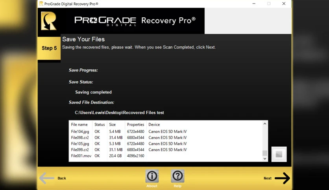Screen dimensions: 329x190
Task: Click the stop button beside the file list
Action: pyautogui.click(x=279, y=154)
